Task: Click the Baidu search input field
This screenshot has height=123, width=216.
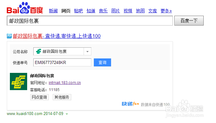Action: pyautogui.click(x=90, y=21)
